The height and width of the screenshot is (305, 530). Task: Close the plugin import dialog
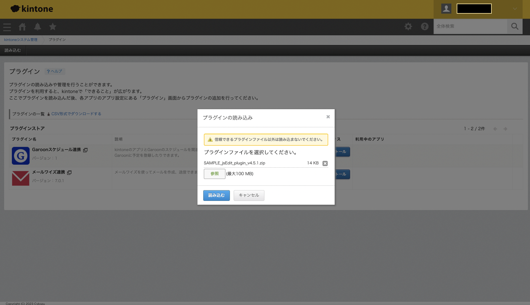coord(328,117)
